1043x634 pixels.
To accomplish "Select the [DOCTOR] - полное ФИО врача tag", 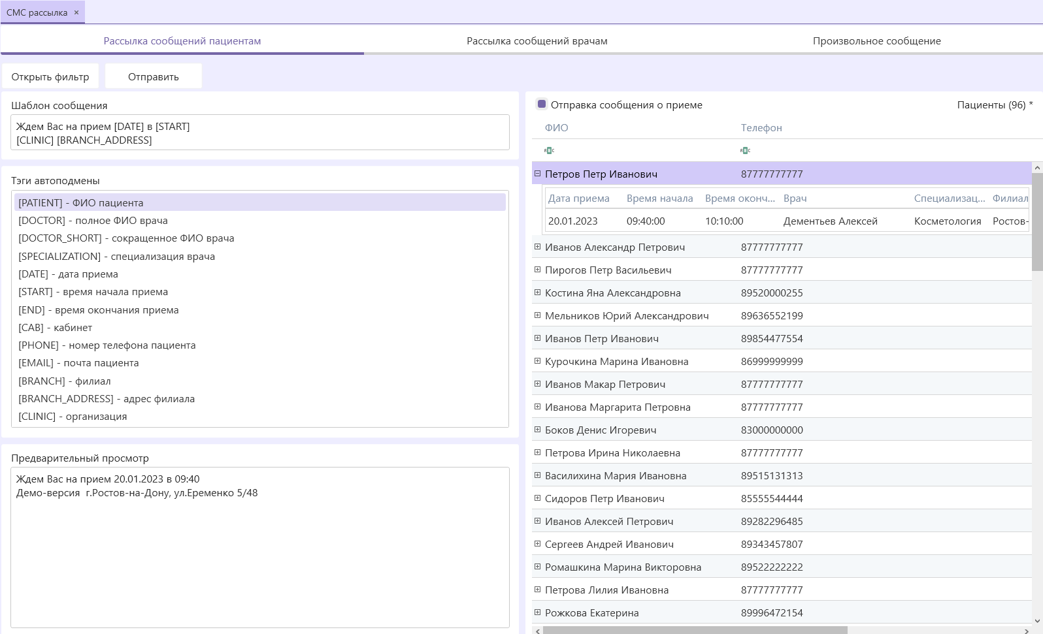I will point(260,220).
